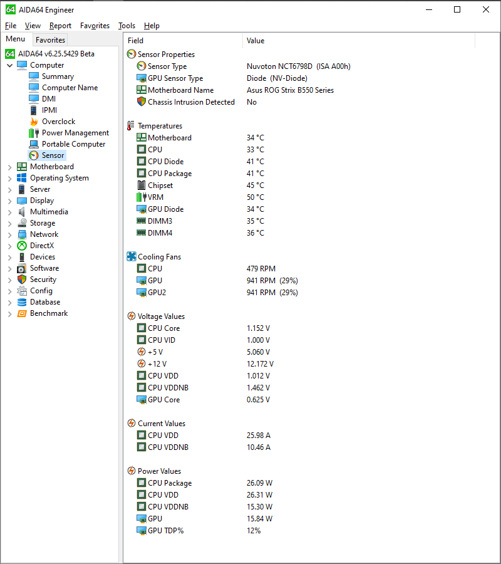
Task: Select the CPU fan 479 RPM value
Action: [261, 269]
